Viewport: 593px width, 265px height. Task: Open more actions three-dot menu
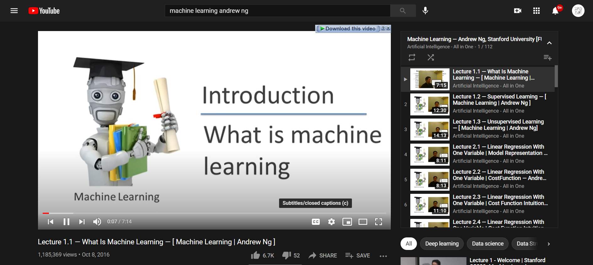tap(383, 256)
